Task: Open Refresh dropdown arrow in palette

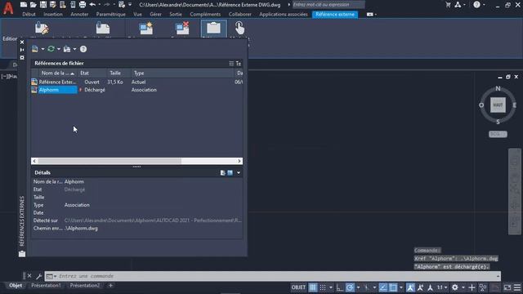Action: [59, 49]
